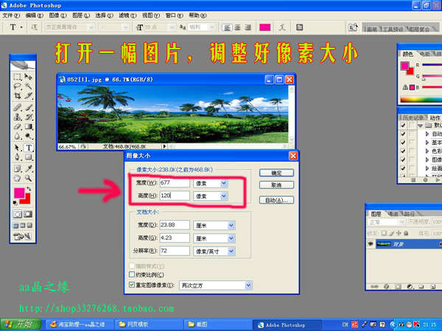Click the 确定 button

click(x=276, y=173)
